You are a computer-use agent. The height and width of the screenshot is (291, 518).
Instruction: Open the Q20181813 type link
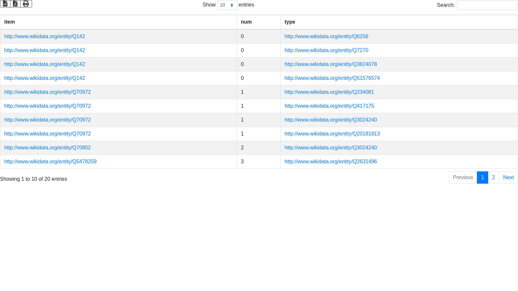pyautogui.click(x=332, y=134)
